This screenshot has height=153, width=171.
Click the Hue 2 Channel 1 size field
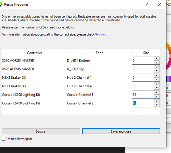(x=143, y=77)
